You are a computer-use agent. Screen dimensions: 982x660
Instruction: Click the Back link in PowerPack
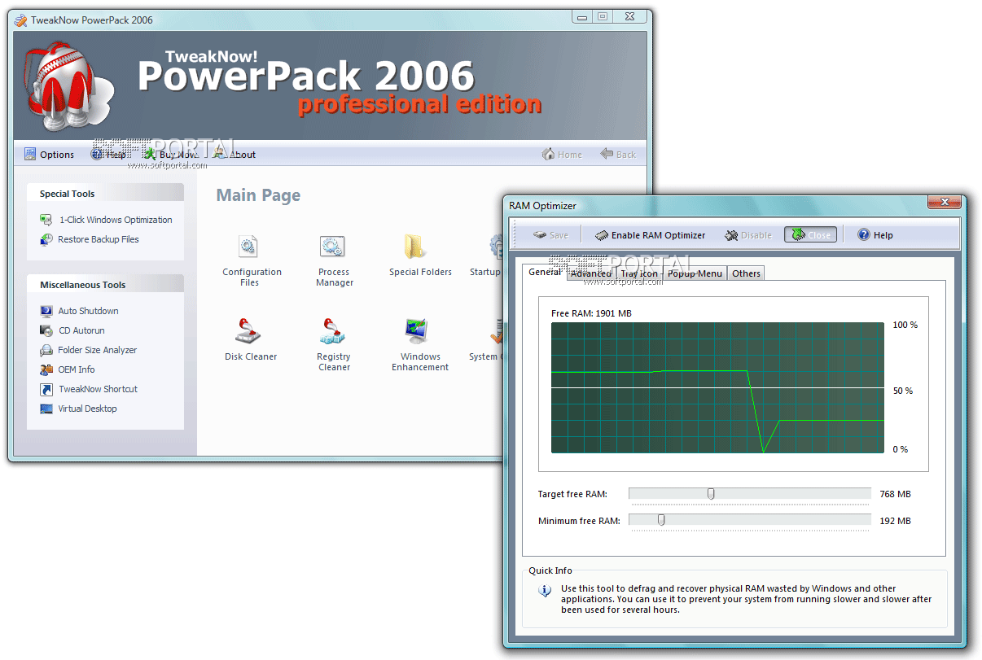click(618, 155)
